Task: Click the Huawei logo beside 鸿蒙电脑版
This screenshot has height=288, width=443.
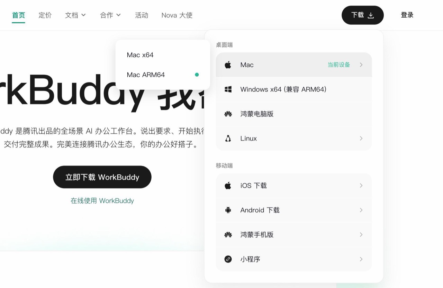Action: pos(228,114)
